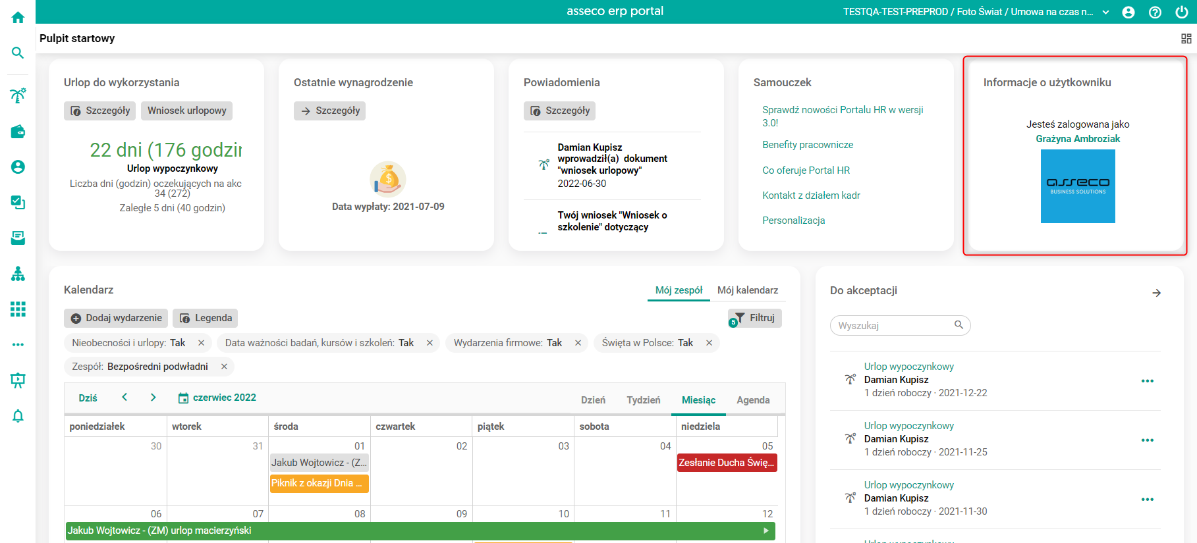
Task: Open the green Jakub Wojtowicz urlop macierzyński event
Action: 420,530
